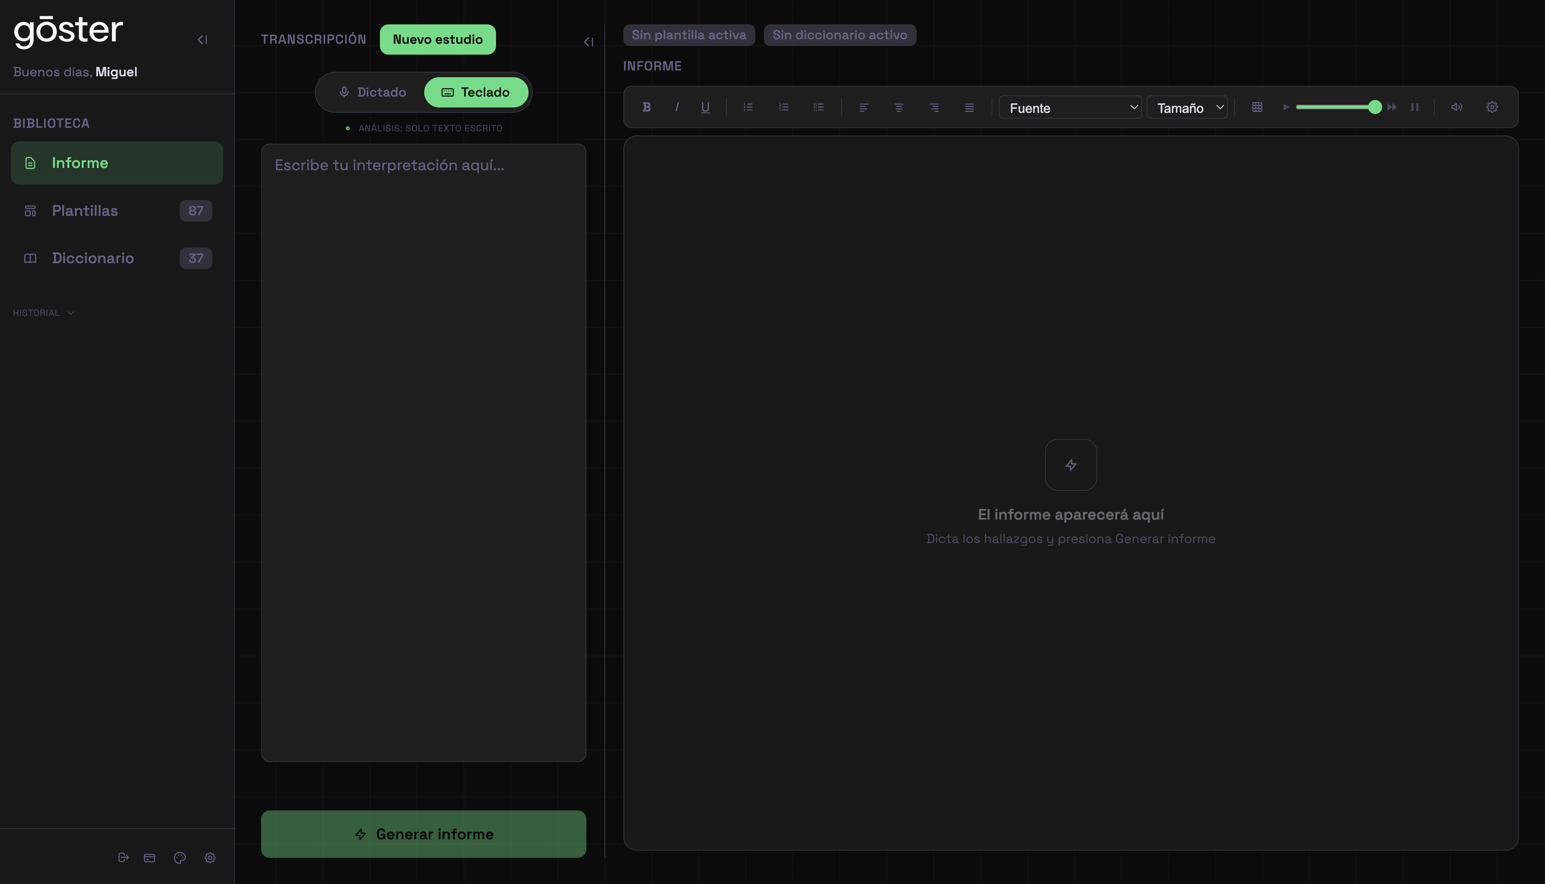The width and height of the screenshot is (1545, 884).
Task: Click the Plantillas layout icon in sidebar
Action: (x=30, y=211)
